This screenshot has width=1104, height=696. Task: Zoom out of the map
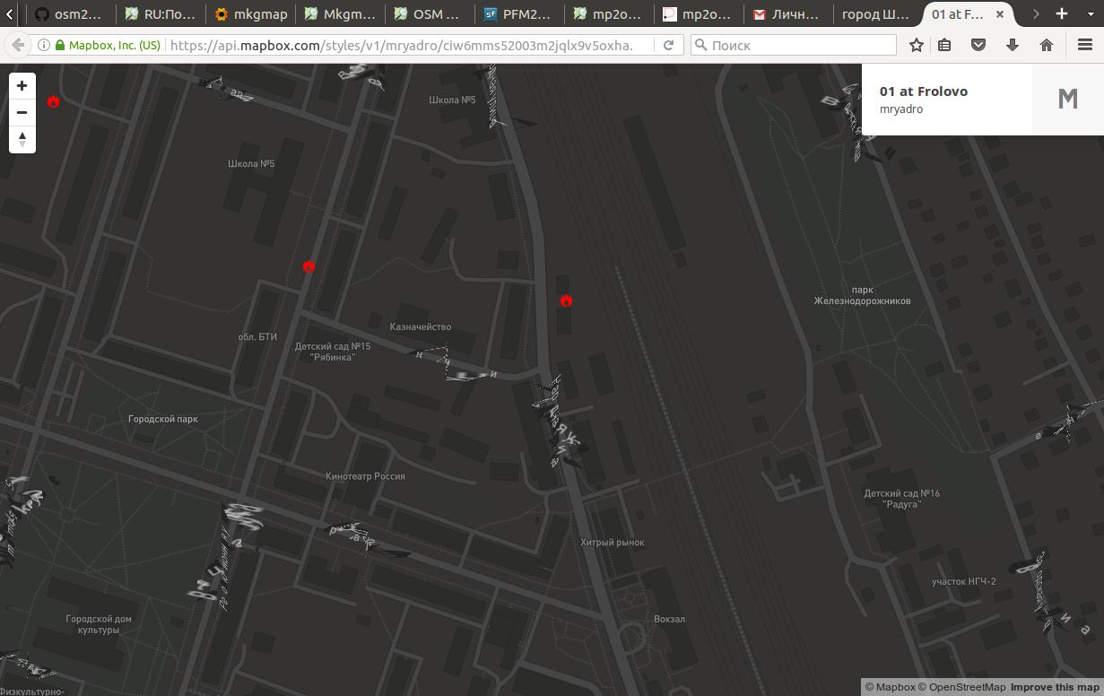(x=22, y=112)
